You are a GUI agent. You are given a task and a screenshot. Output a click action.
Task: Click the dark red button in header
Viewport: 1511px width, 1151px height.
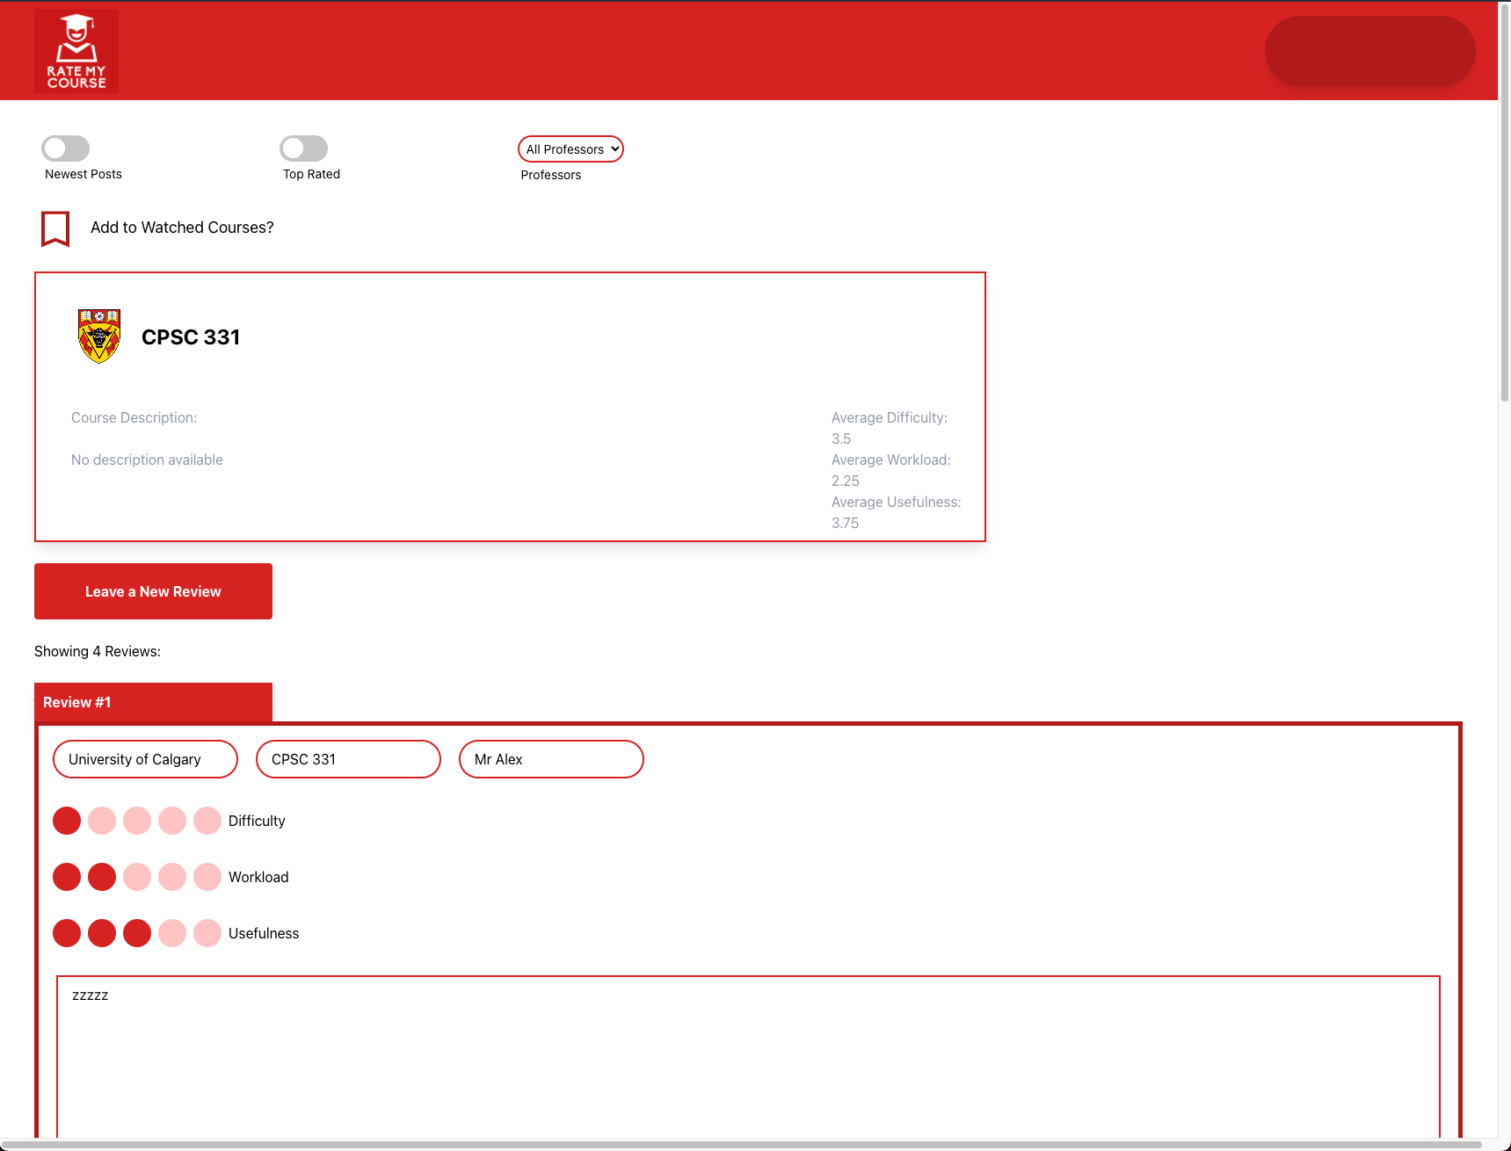pyautogui.click(x=1369, y=51)
